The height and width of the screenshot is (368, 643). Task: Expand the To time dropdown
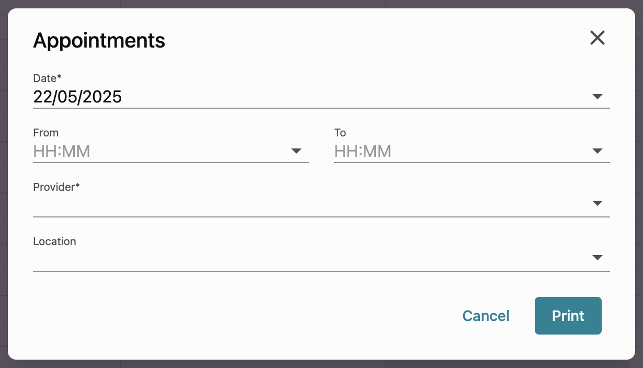(x=597, y=151)
